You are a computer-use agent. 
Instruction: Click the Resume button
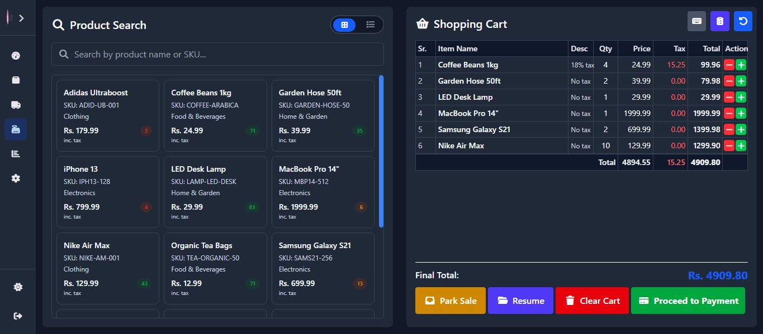point(520,300)
